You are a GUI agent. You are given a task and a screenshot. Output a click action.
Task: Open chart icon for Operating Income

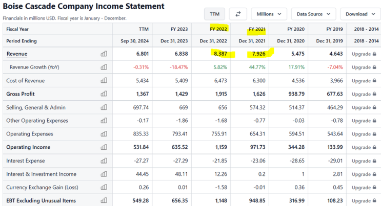(104, 147)
